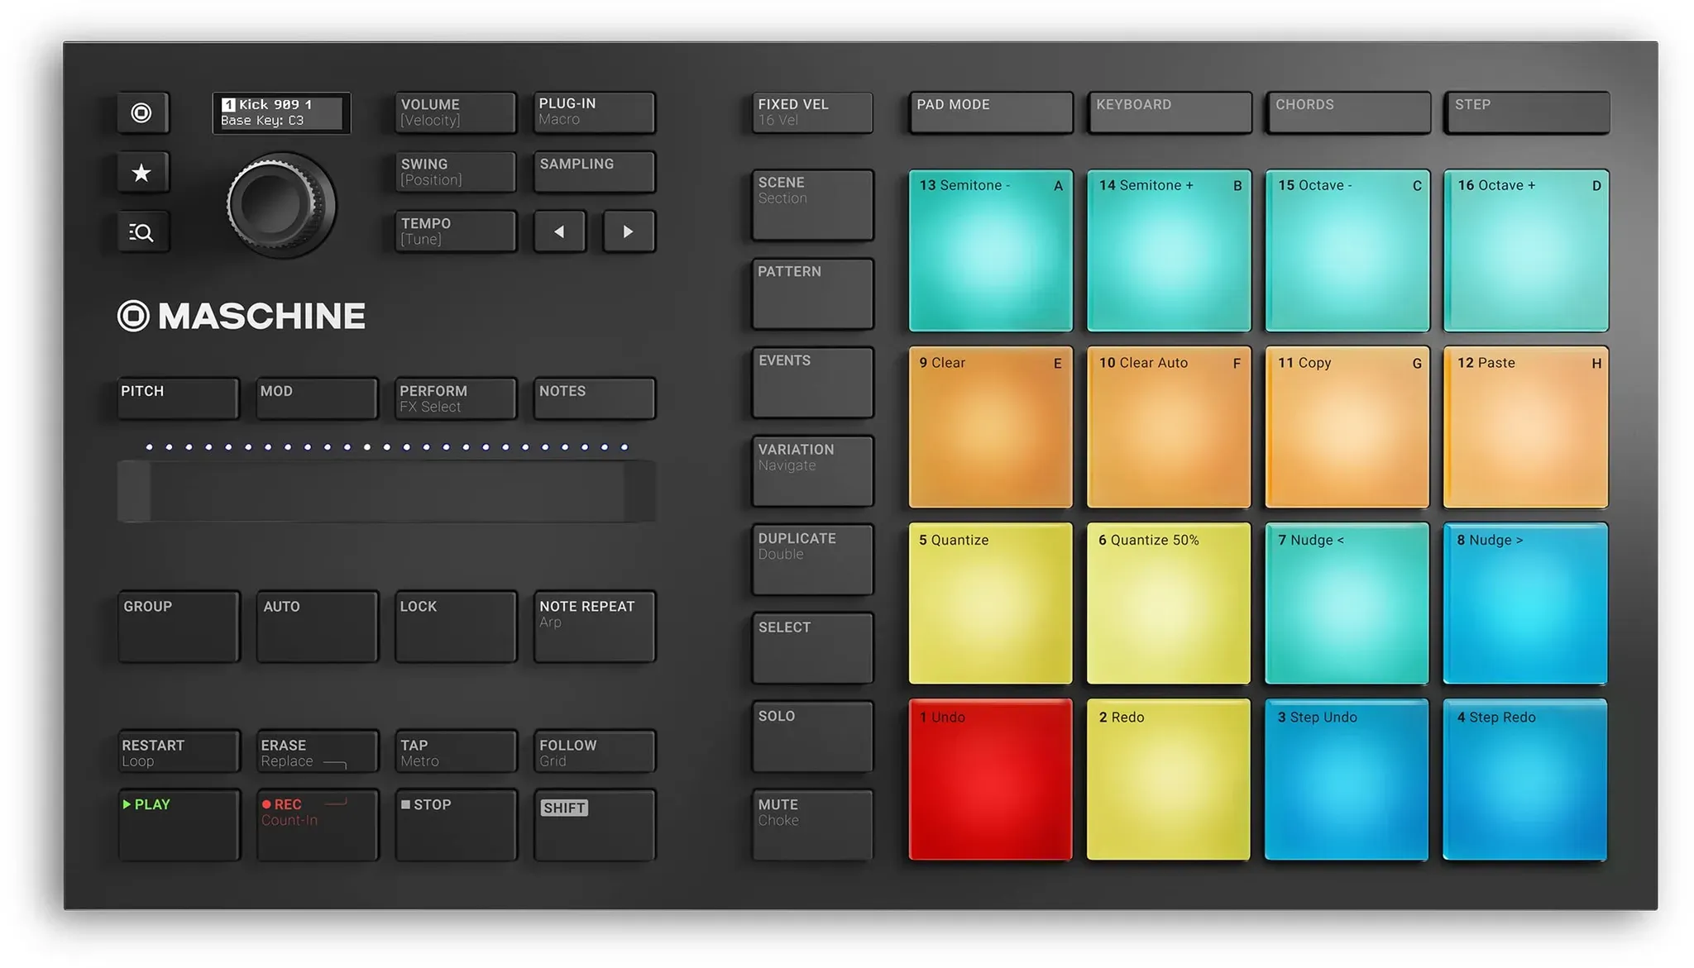Touch the smart touch strip

pos(386,492)
